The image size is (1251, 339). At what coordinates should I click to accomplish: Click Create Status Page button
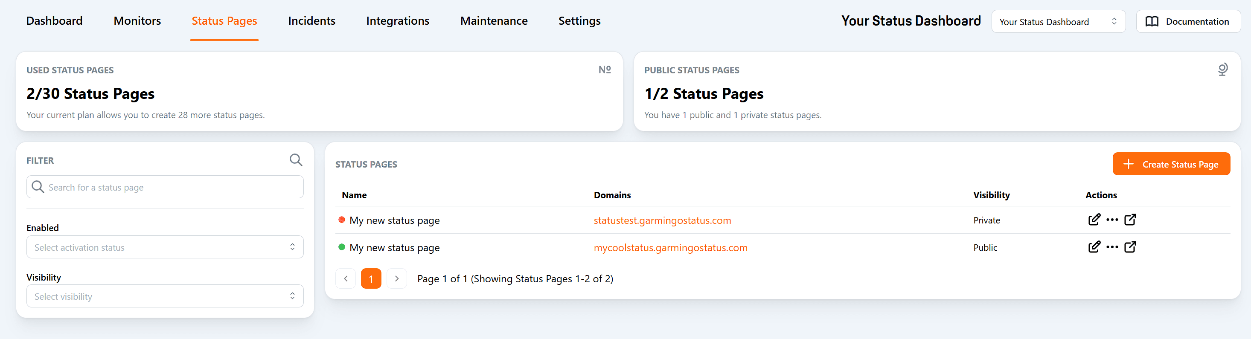point(1171,164)
